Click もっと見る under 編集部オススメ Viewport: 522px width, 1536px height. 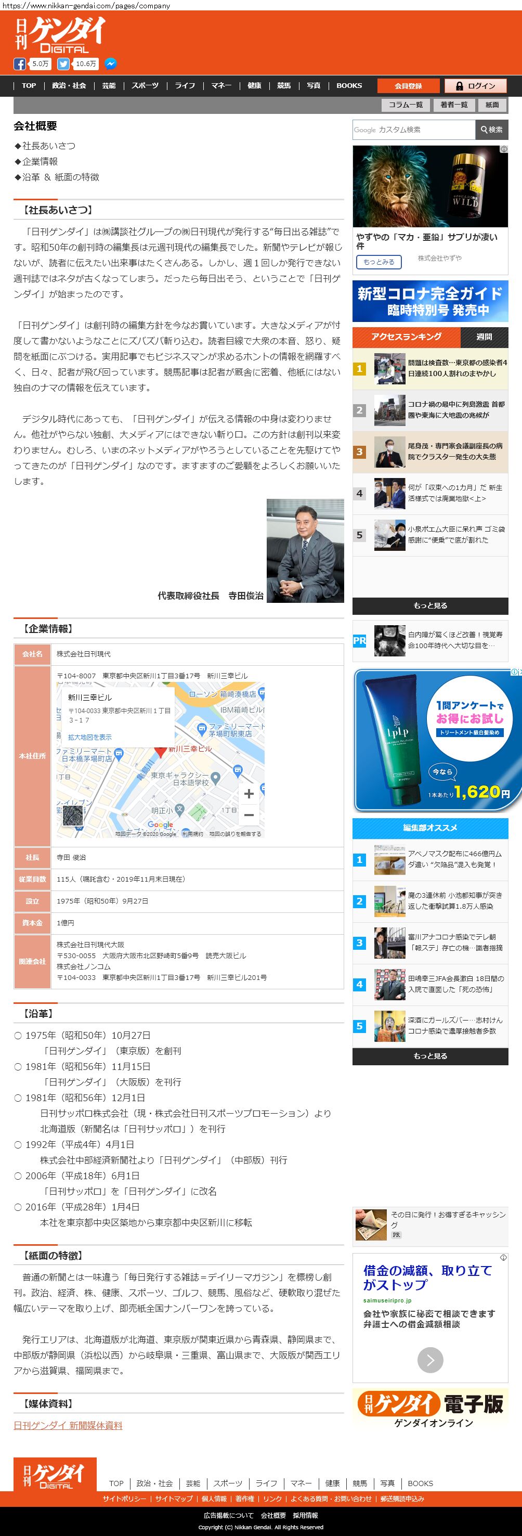(x=430, y=1056)
